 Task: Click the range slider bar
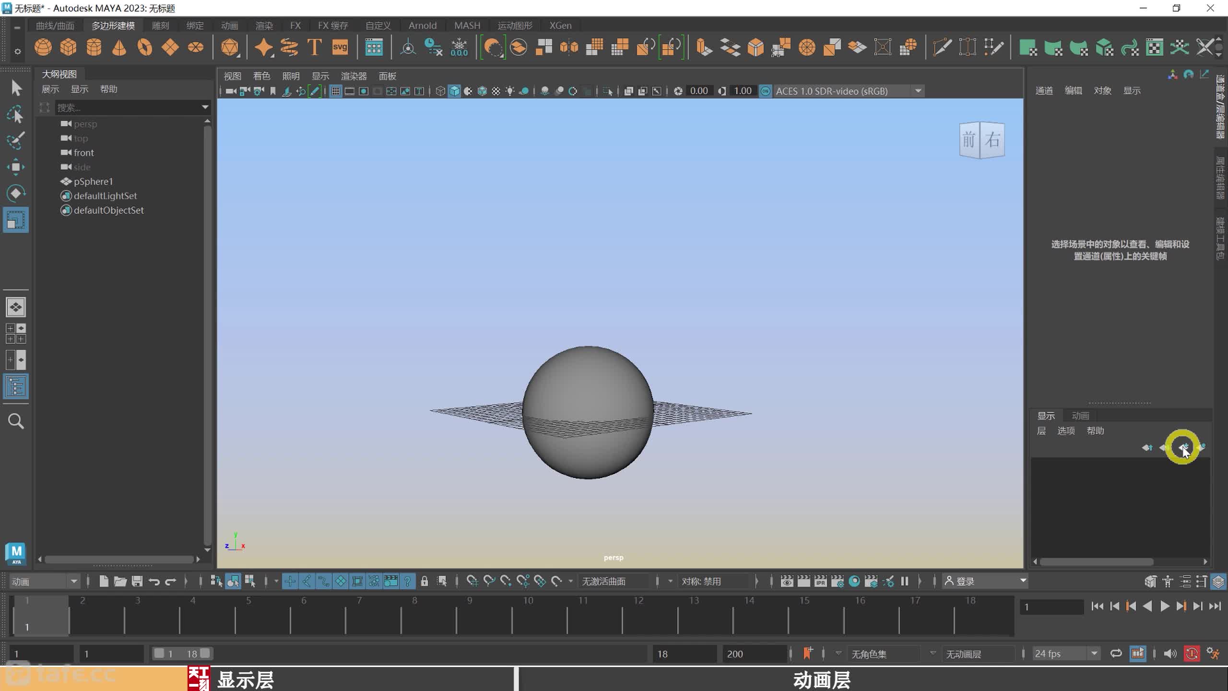tap(181, 654)
